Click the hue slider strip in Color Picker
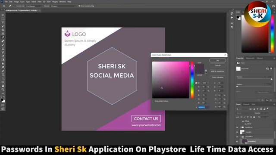276x155 pixels. 192,80
